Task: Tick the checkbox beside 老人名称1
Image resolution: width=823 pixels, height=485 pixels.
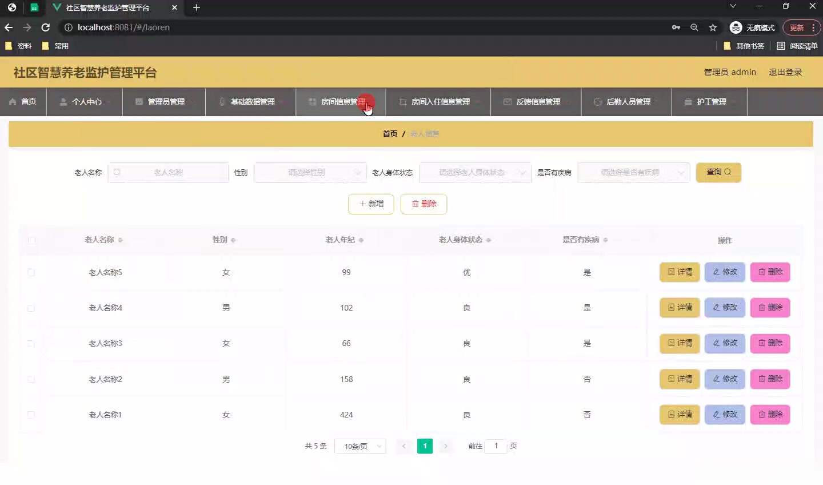Action: click(x=32, y=415)
